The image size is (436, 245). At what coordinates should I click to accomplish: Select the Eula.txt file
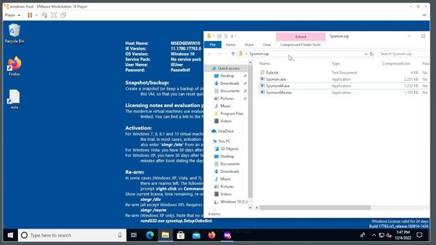pyautogui.click(x=272, y=73)
